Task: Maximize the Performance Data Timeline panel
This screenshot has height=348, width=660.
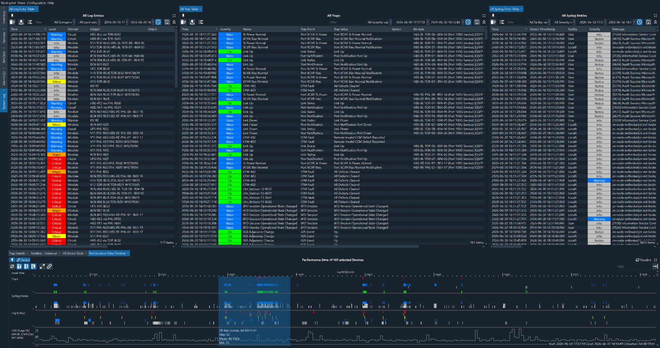Action: (x=655, y=260)
